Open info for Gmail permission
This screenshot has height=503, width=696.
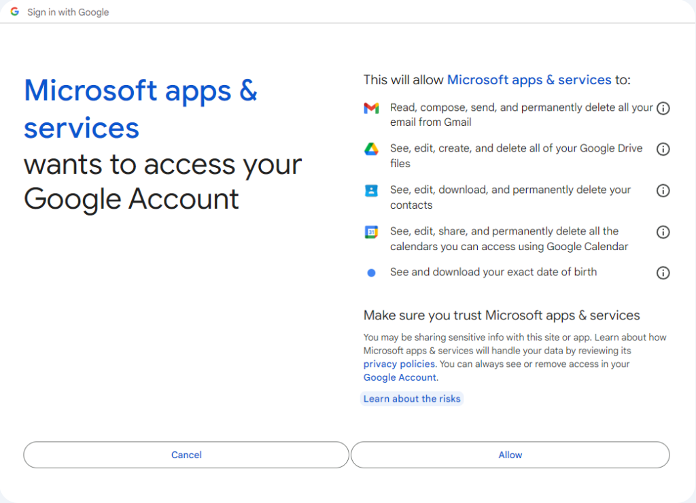tap(663, 108)
